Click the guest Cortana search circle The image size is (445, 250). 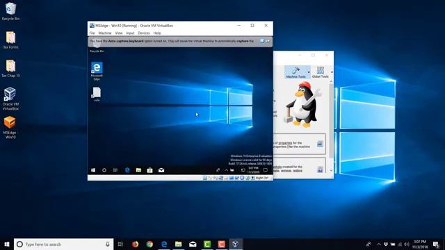pos(104,170)
